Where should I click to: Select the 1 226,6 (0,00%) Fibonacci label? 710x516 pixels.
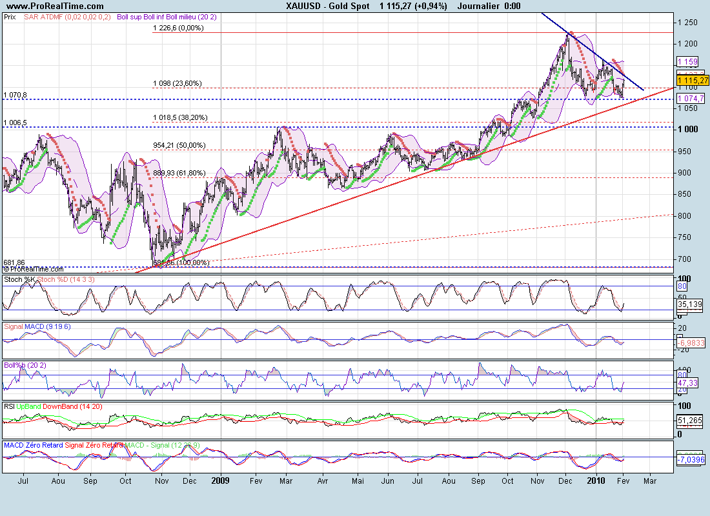coord(178,28)
